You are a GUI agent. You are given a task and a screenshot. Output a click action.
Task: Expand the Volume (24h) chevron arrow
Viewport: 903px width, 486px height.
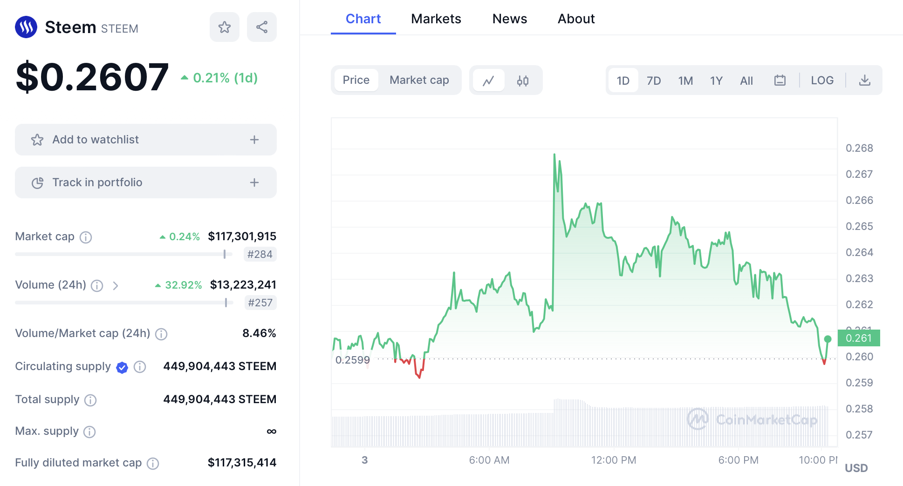click(x=116, y=285)
